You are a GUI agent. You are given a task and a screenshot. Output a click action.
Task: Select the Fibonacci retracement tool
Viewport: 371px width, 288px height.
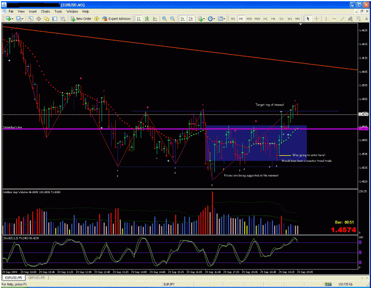tap(359, 18)
